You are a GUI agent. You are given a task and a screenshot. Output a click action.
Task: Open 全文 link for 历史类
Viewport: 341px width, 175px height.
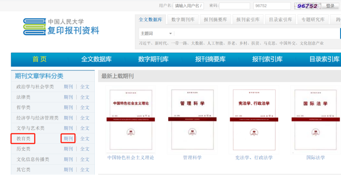(x=85, y=149)
